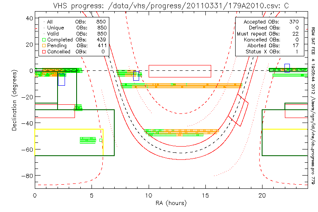The height and width of the screenshot is (212, 318).
Task: Click the green cluster near Dec -53 degrees
Action: [x=88, y=140]
